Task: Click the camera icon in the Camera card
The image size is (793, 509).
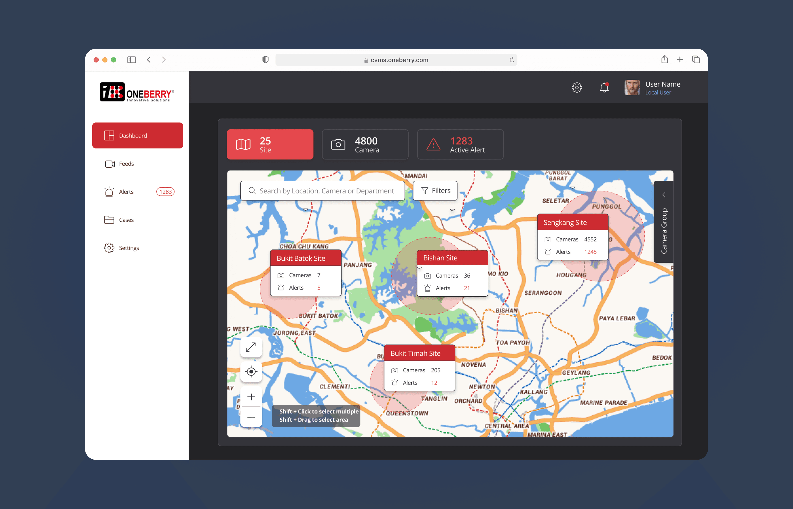Action: pos(338,144)
